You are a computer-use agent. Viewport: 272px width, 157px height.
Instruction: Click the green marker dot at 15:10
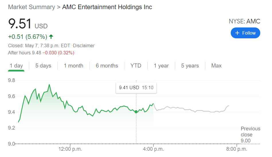click(136, 112)
